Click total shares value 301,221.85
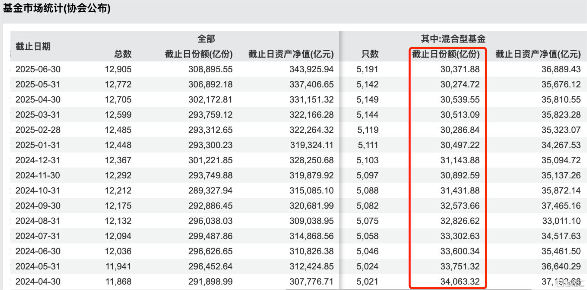The image size is (587, 290). (x=210, y=160)
